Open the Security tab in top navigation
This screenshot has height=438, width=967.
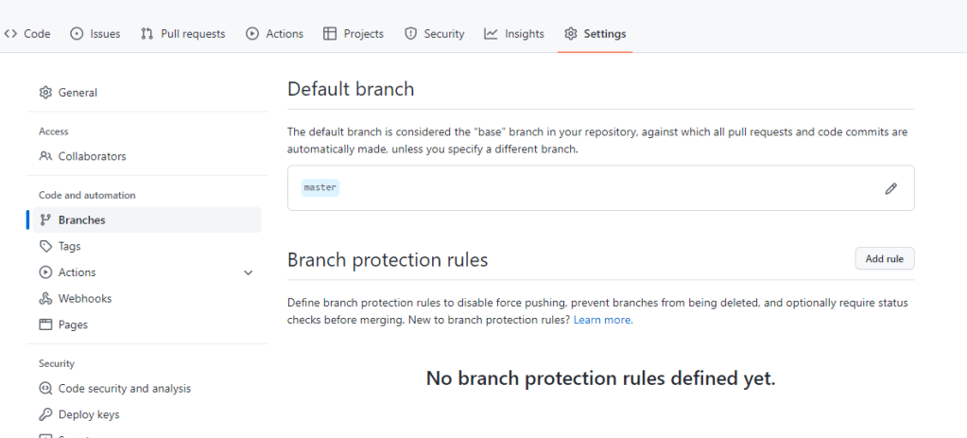click(x=435, y=33)
